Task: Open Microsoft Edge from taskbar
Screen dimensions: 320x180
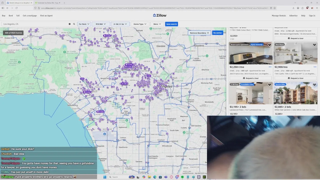Action: [155, 177]
